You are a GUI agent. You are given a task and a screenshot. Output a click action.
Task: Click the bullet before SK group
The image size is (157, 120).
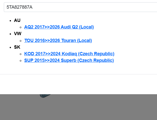[10, 47]
